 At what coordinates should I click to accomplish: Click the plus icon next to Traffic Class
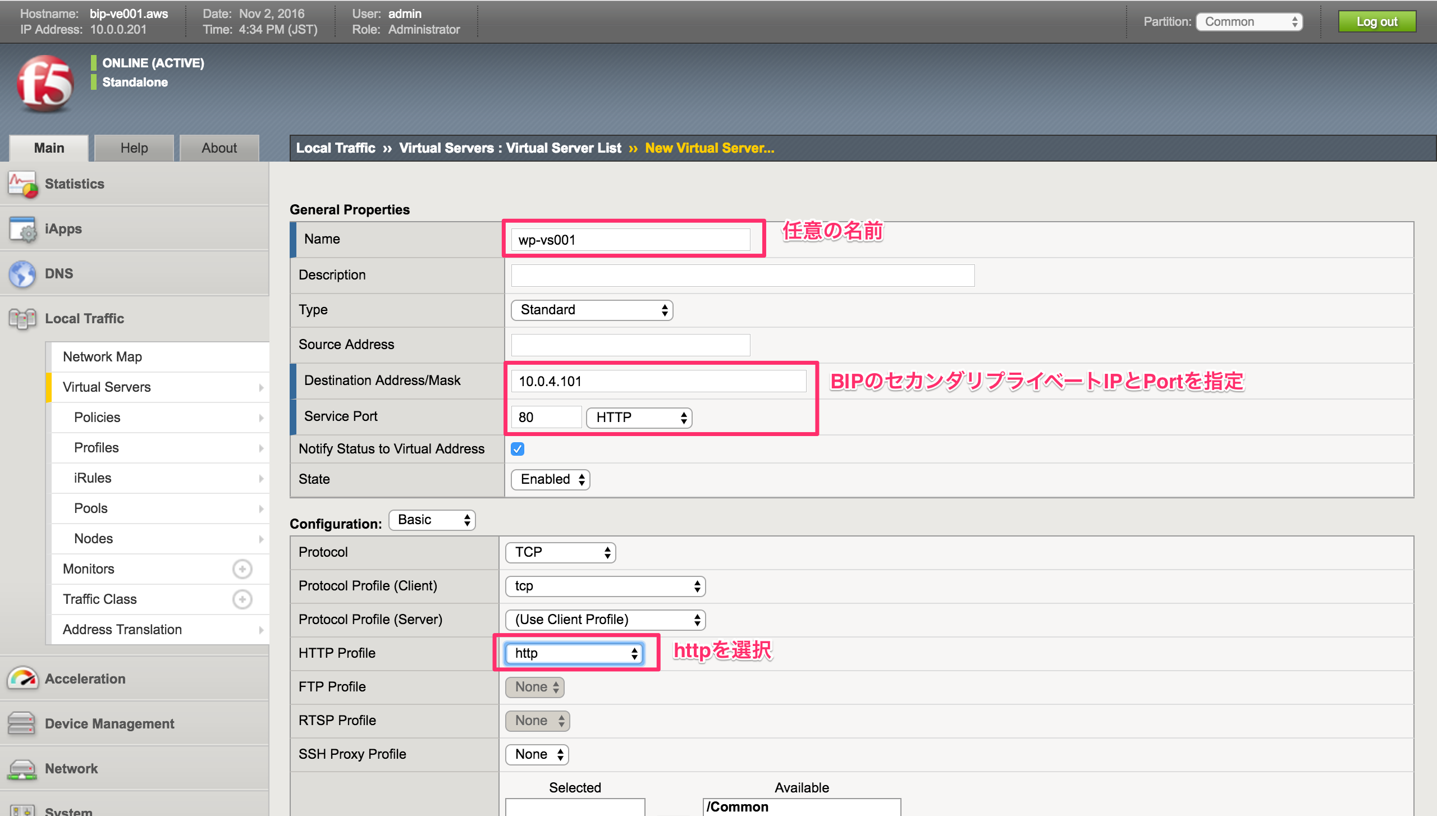tap(242, 599)
